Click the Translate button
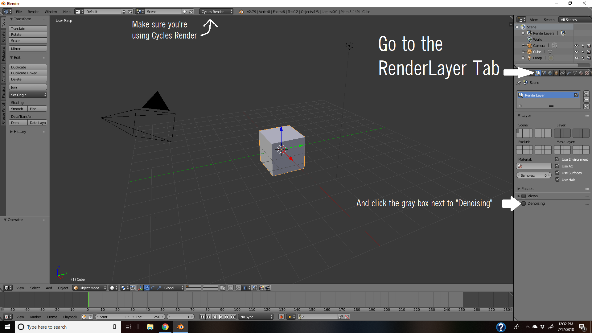 (x=28, y=29)
